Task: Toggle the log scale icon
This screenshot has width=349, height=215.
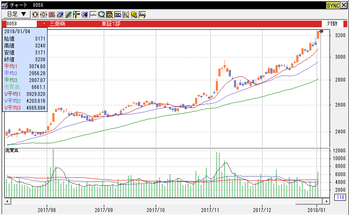Action: (142, 14)
